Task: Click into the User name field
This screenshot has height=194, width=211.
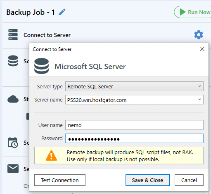Action: point(134,125)
